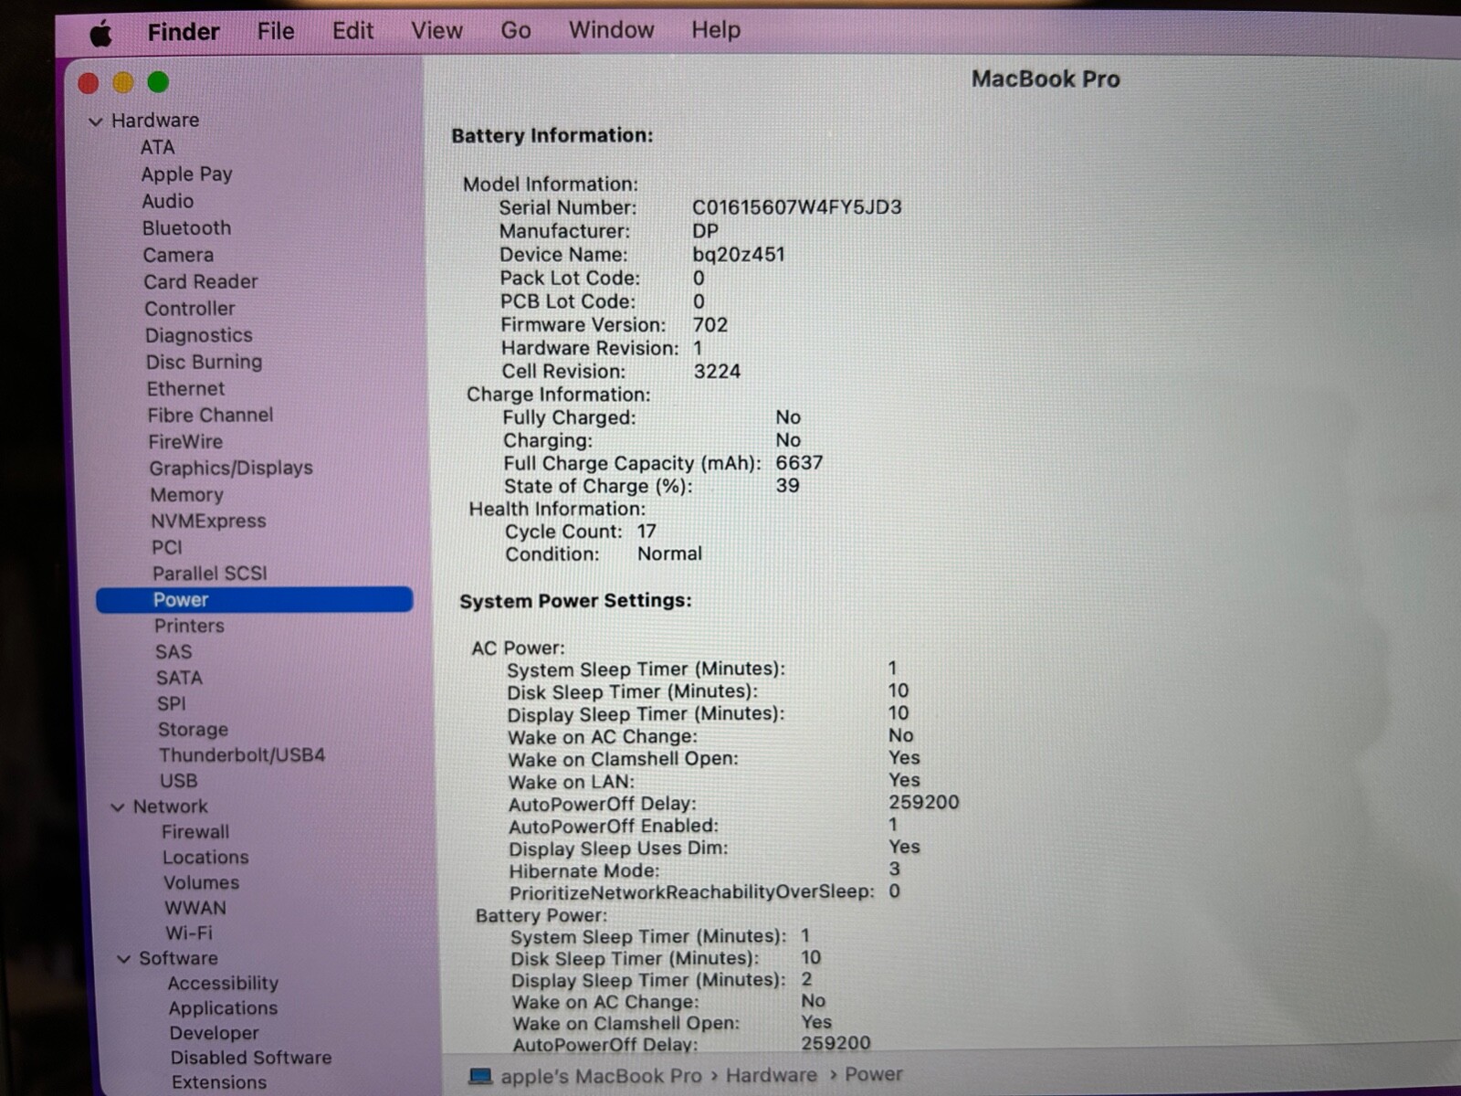Open the Go menu
The image size is (1461, 1096).
click(x=516, y=30)
